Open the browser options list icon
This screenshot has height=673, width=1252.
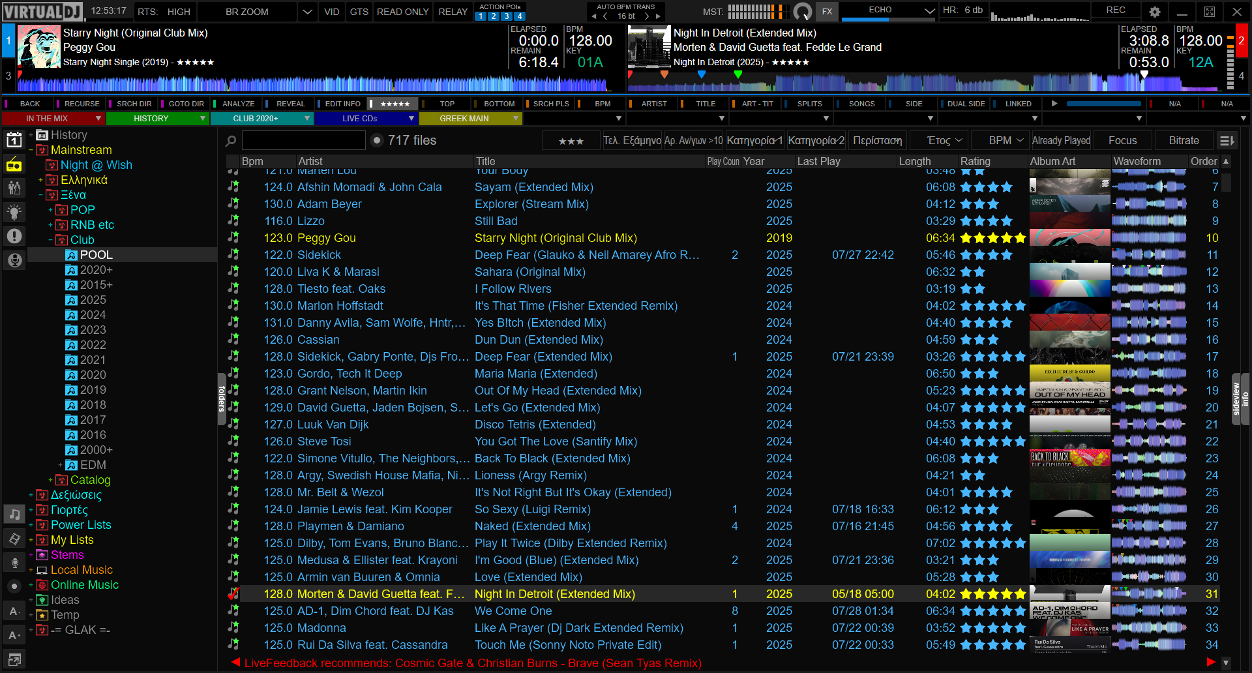click(1227, 141)
